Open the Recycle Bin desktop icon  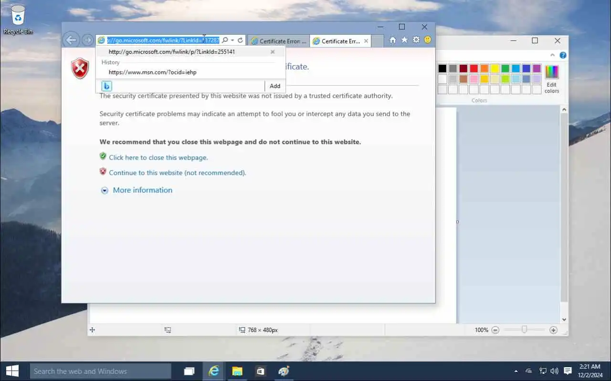18,20
